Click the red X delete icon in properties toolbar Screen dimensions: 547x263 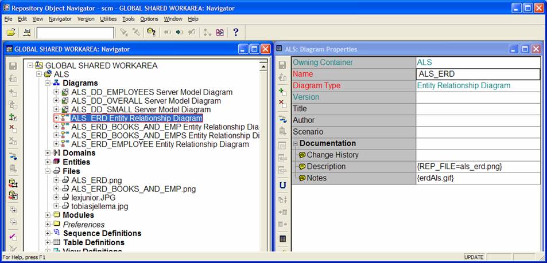point(282,104)
